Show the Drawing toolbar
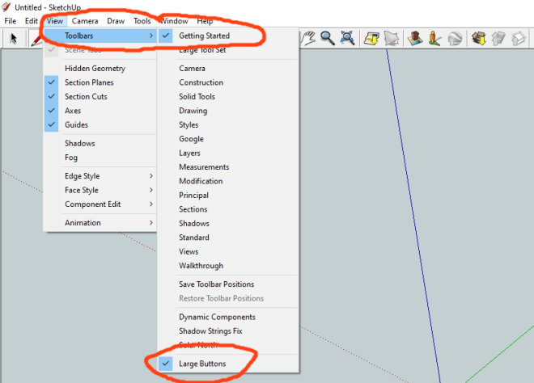Screen dimensions: 534x383 (228, 111)
